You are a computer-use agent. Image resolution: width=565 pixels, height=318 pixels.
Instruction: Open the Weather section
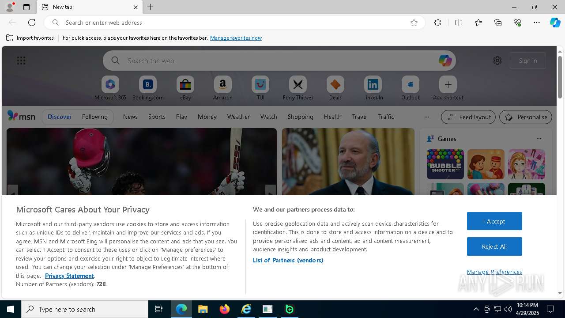coord(238,117)
